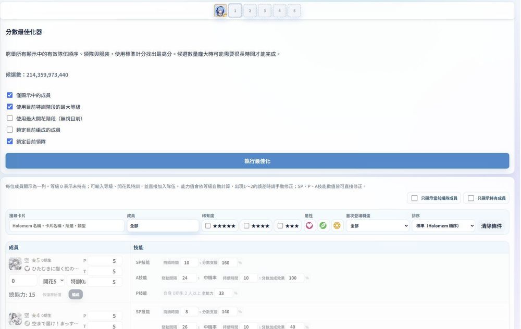Open the 首次登場轉蛋 dropdown
Viewport: 521px width, 329px height.
(x=377, y=226)
